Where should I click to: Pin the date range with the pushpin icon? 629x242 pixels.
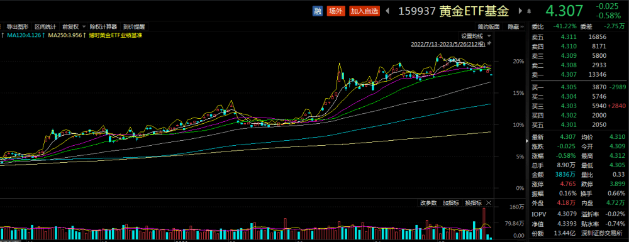(489, 43)
